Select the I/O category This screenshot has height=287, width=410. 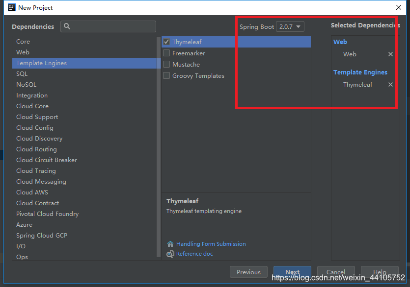coord(84,246)
